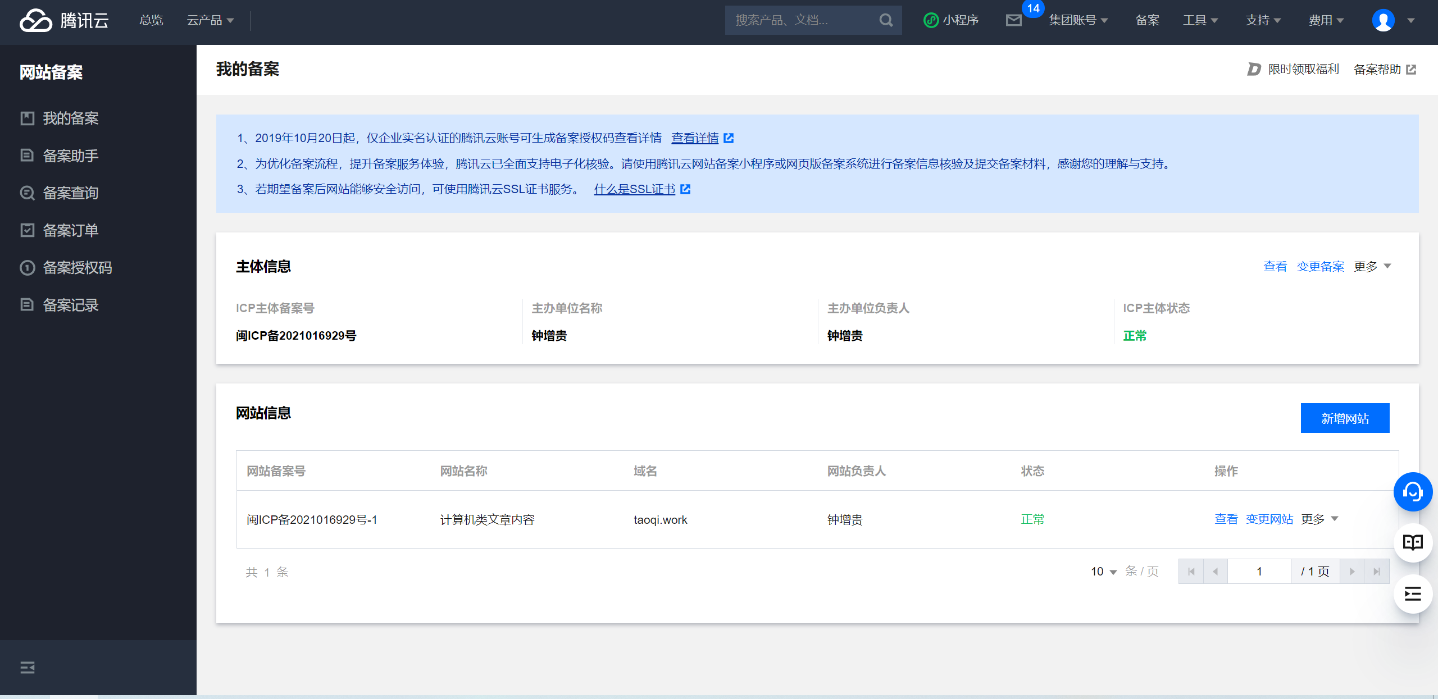Open the 10 per page selector
Viewport: 1438px width, 699px height.
coord(1103,572)
